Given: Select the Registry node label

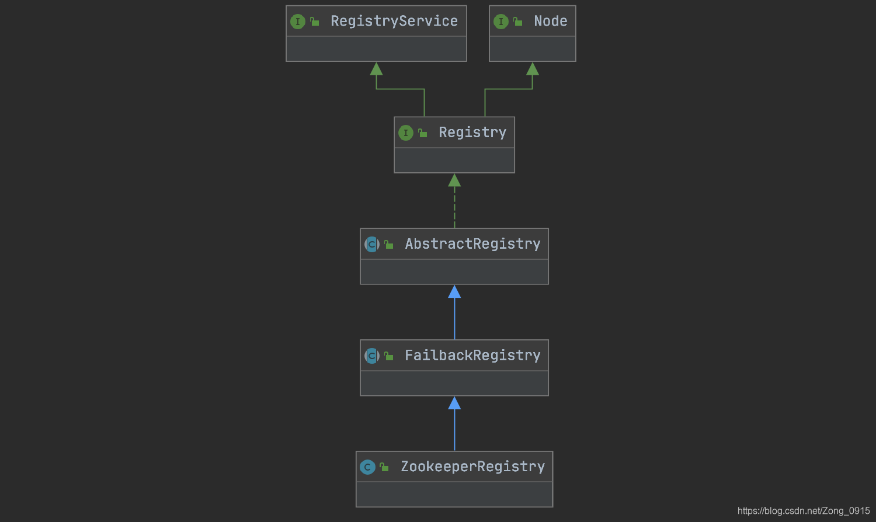Looking at the screenshot, I should click(x=472, y=133).
